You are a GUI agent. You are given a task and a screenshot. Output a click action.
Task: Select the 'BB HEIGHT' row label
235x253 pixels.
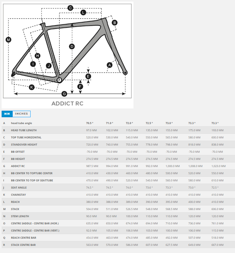click(x=18, y=159)
